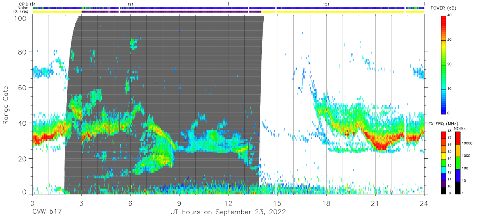The image size is (477, 220).
Task: Click the '40' tick on POWER scale
Action: click(x=449, y=15)
